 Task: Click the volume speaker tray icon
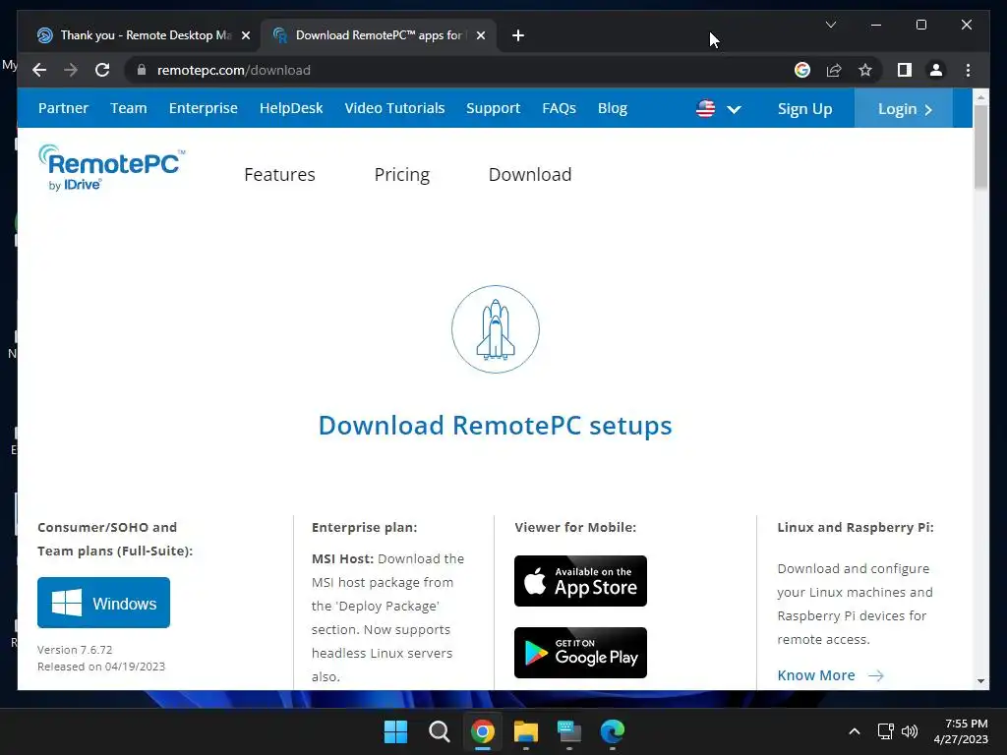coord(910,731)
